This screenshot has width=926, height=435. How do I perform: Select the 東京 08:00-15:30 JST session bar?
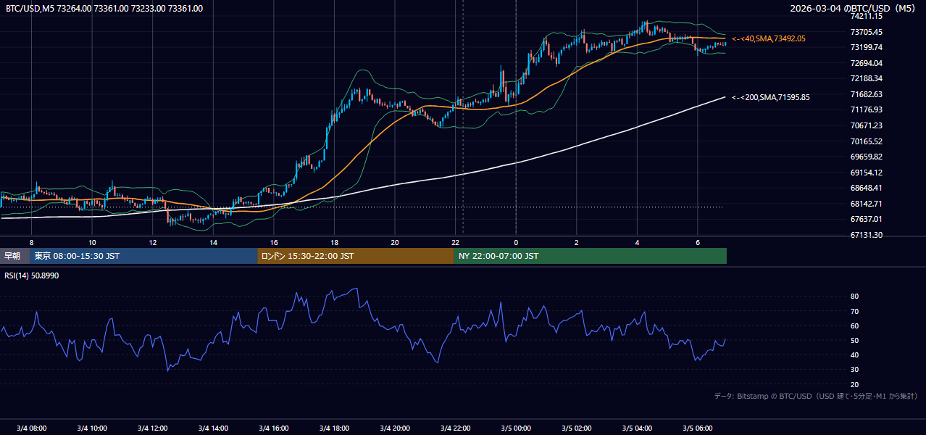(143, 256)
